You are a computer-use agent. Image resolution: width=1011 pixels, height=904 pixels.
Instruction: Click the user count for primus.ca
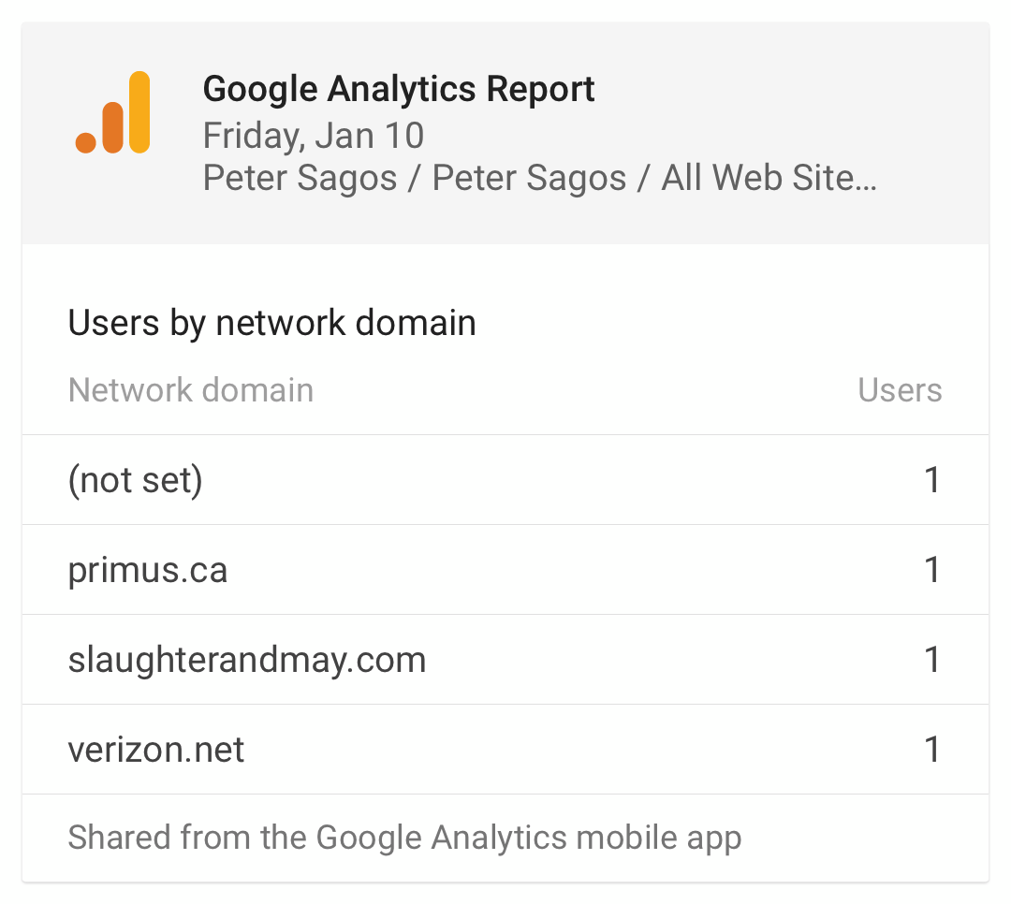click(932, 569)
